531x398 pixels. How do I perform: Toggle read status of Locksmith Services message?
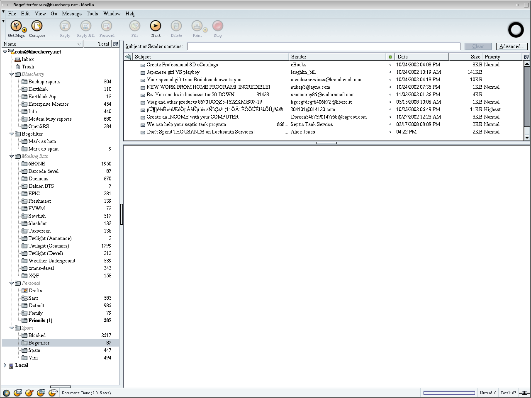[x=390, y=132]
